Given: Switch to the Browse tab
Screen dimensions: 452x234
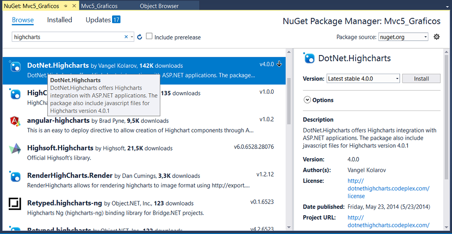Looking at the screenshot, I should [23, 20].
